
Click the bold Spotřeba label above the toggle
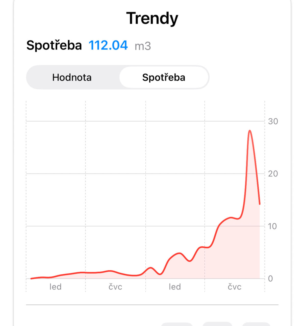54,45
